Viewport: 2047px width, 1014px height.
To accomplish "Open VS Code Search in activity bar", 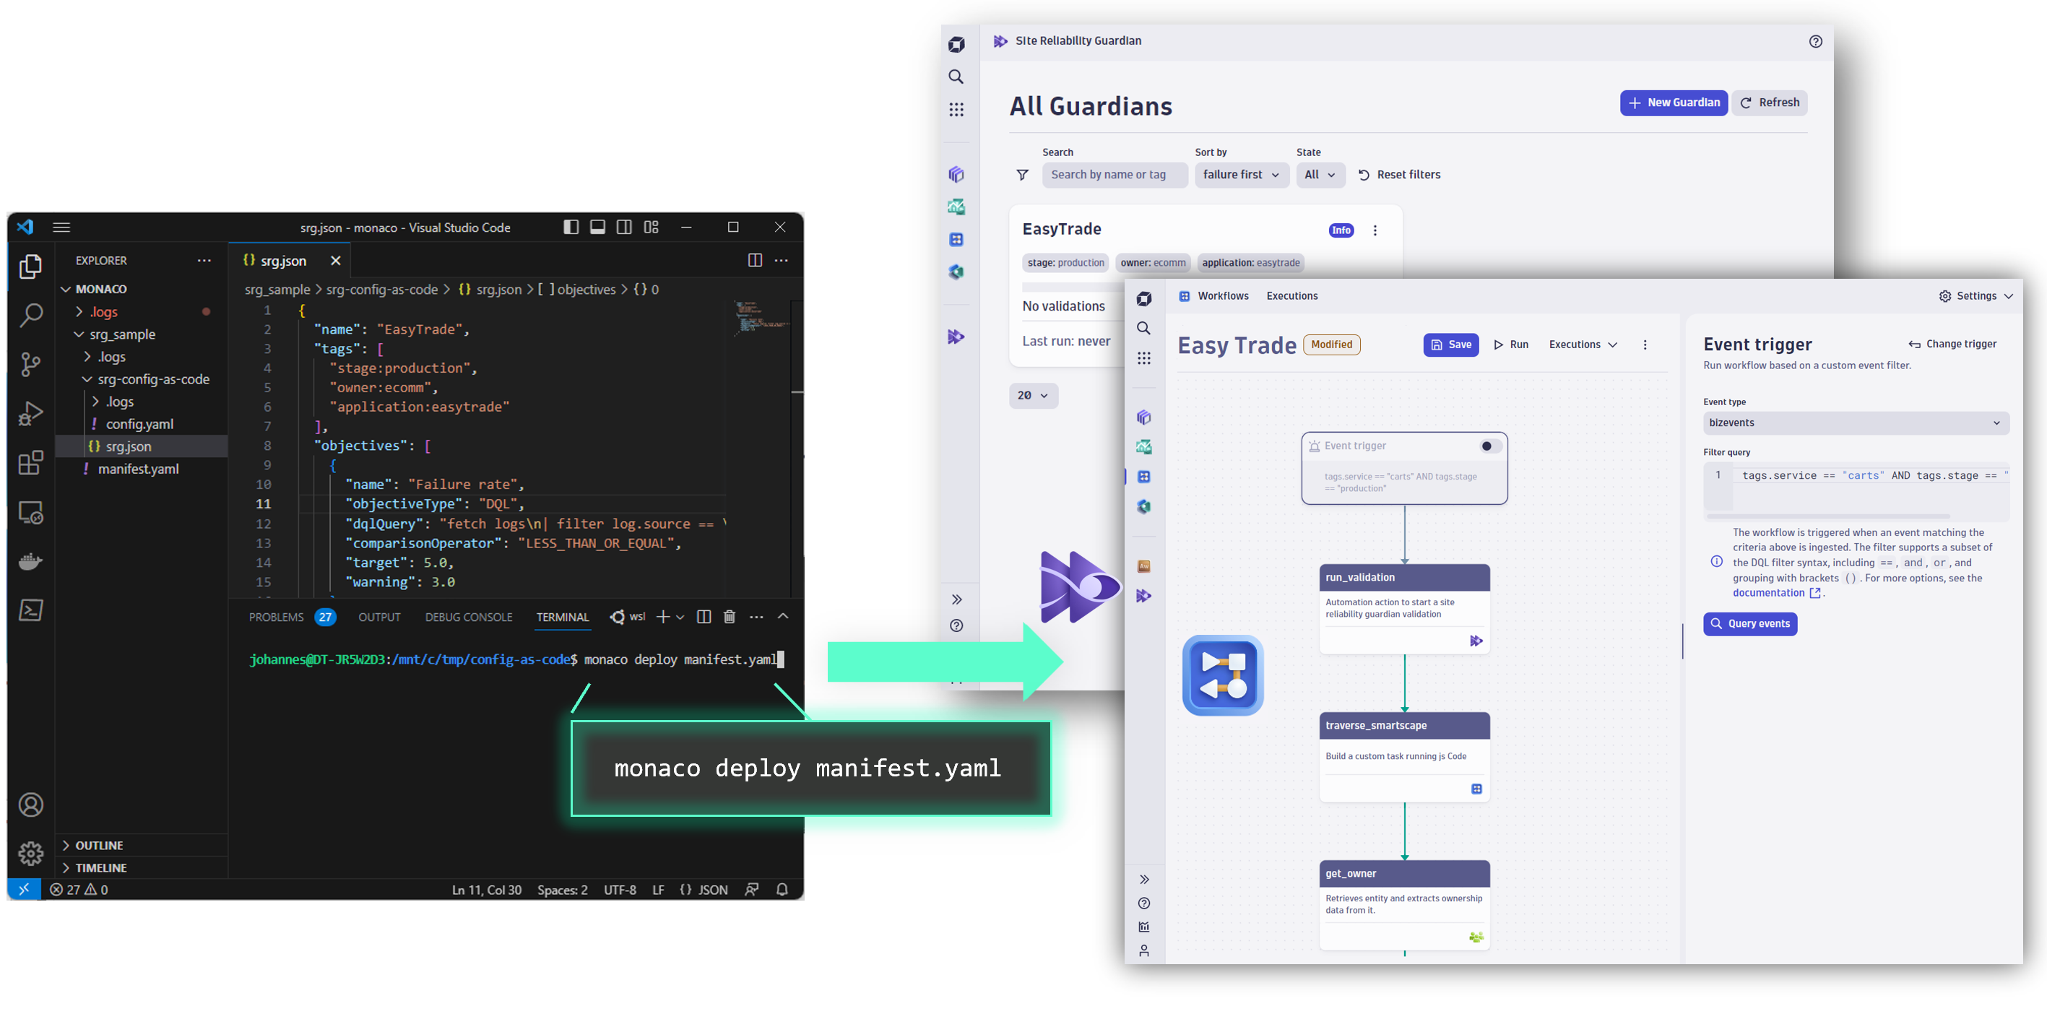I will (30, 316).
